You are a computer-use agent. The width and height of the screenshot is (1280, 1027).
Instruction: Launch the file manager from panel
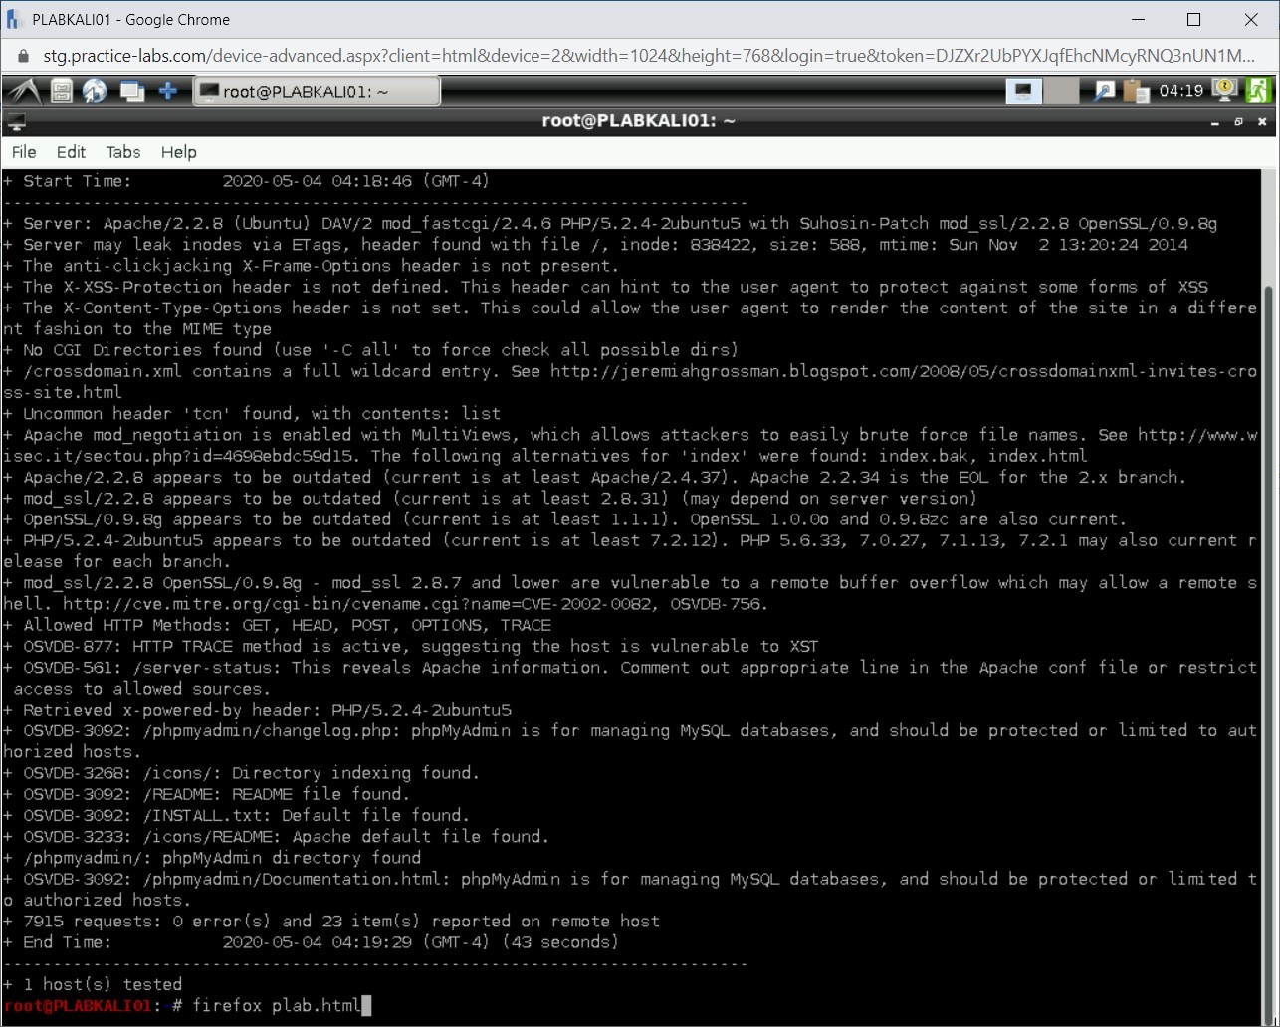62,92
